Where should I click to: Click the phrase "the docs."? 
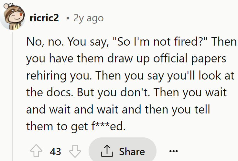pos(49,92)
